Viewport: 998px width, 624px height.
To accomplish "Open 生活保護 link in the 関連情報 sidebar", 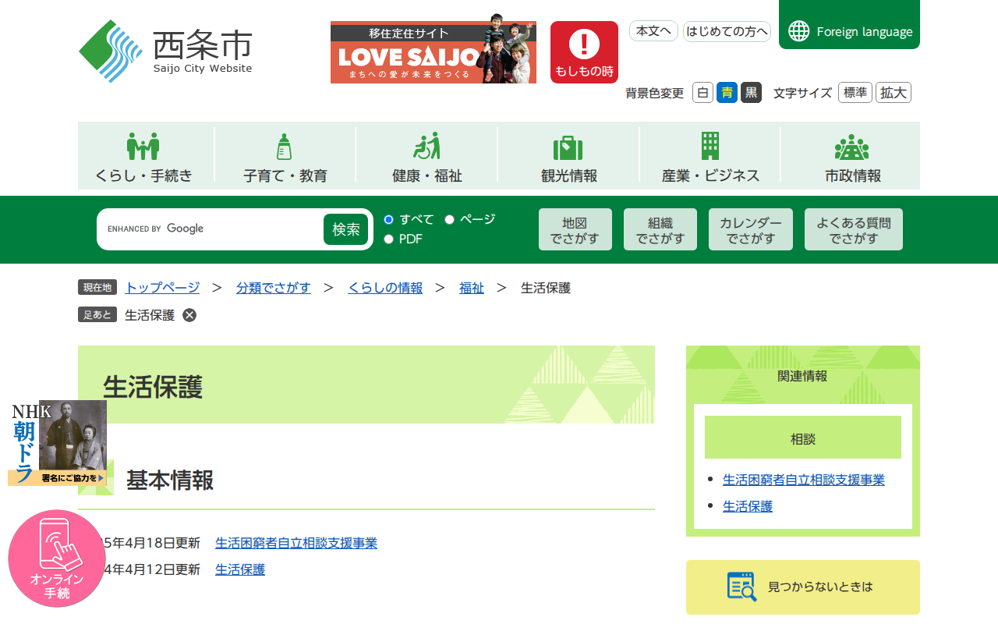I will [748, 506].
